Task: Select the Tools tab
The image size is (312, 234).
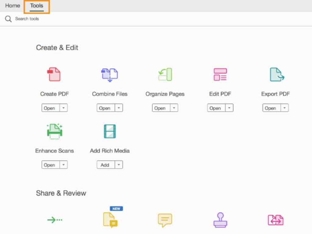Action: pos(37,6)
